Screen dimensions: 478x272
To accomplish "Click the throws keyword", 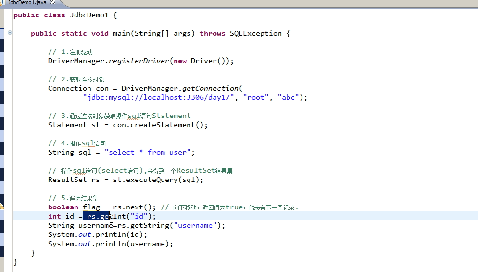I will [x=212, y=33].
